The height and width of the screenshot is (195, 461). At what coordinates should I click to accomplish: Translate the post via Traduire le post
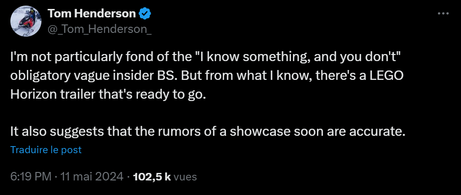(46, 150)
